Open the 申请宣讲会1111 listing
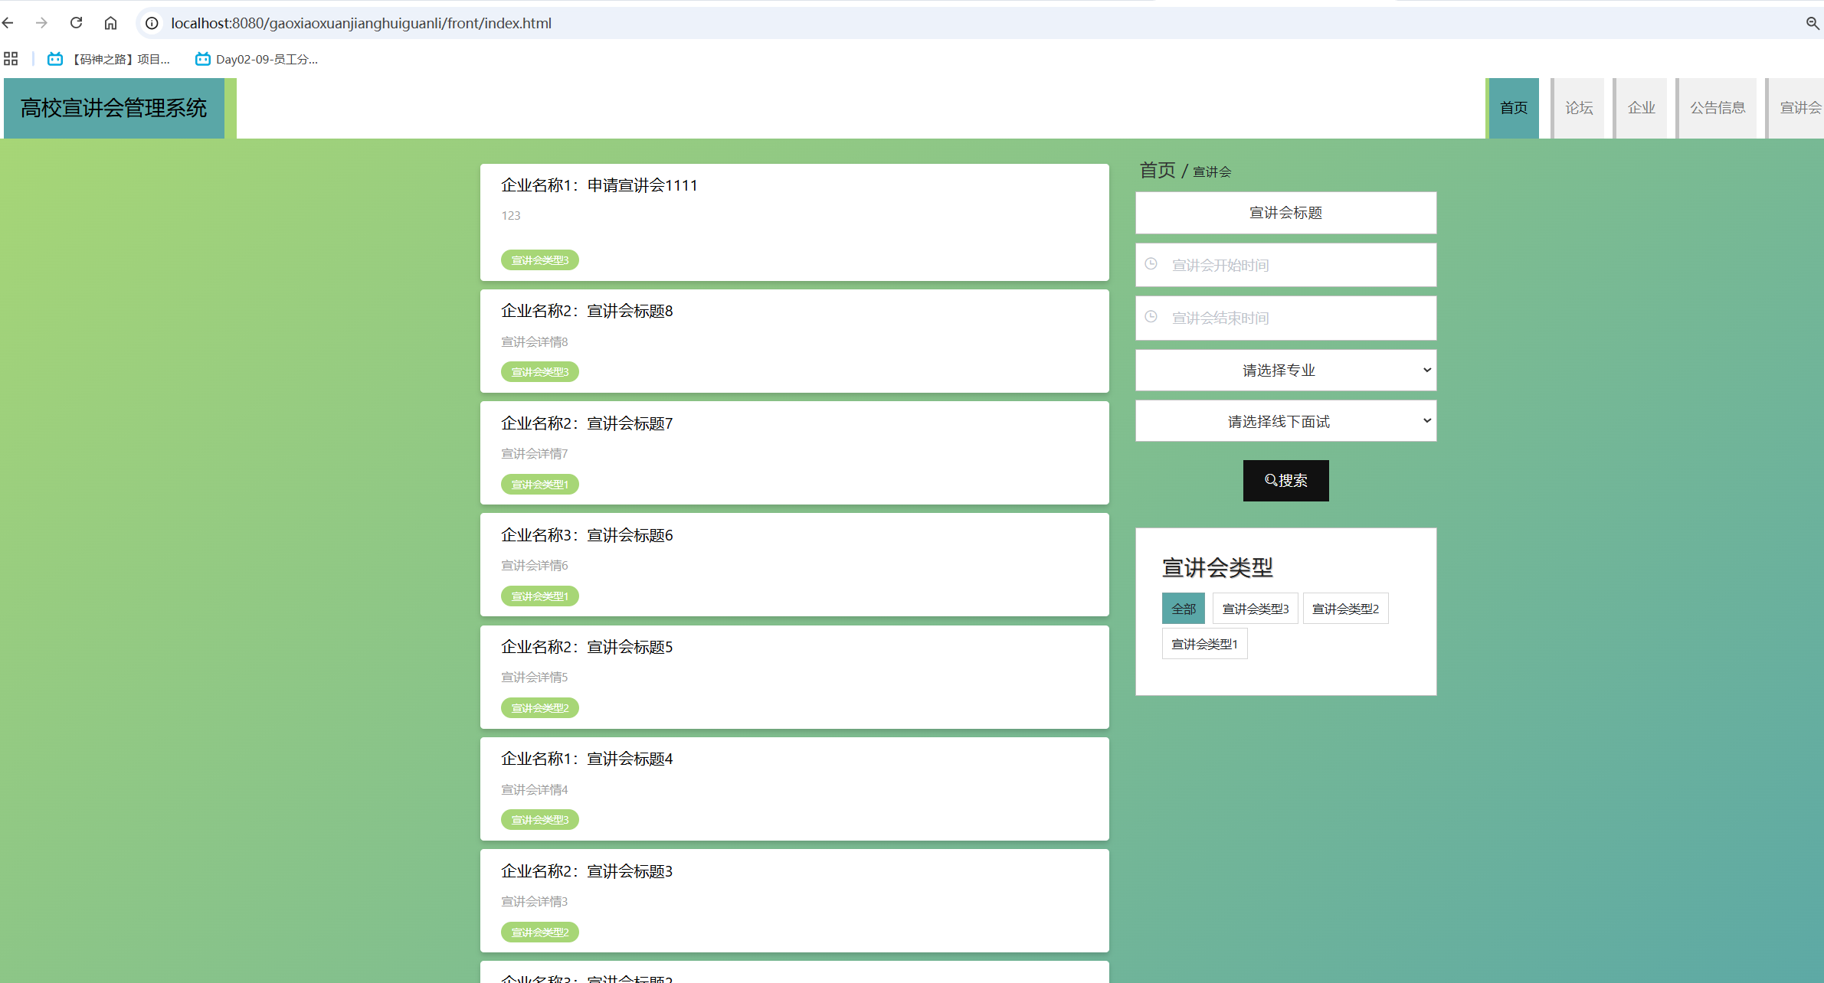 pyautogui.click(x=642, y=185)
